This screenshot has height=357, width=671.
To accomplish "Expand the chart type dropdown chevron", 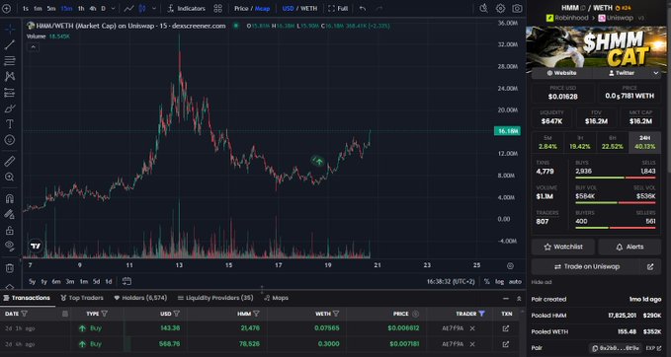I will coord(154,8).
